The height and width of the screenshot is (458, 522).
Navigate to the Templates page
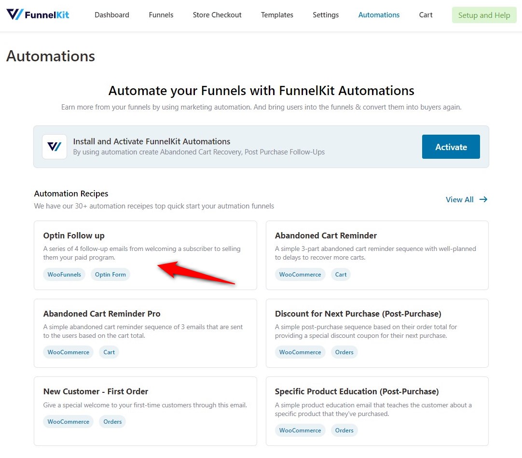[277, 15]
